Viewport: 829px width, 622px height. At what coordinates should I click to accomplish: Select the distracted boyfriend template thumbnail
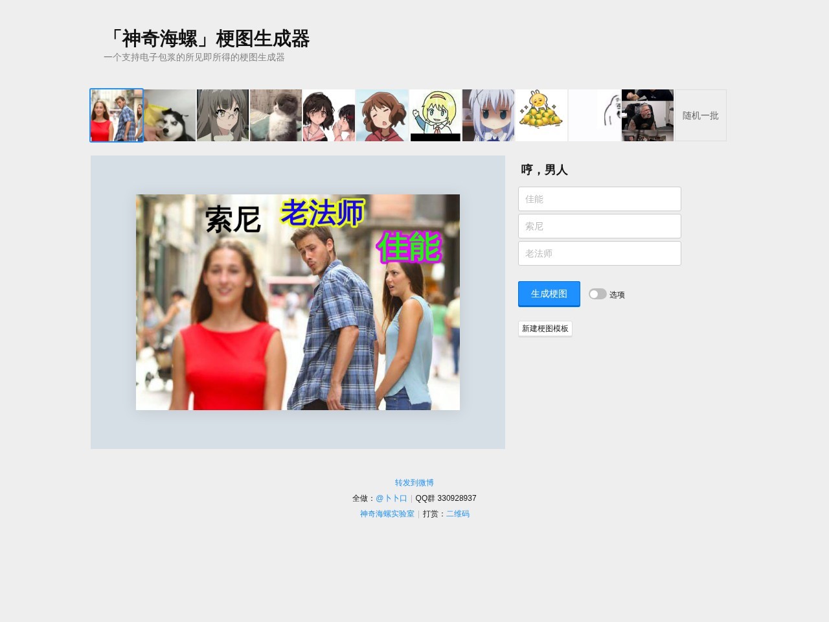pyautogui.click(x=117, y=115)
